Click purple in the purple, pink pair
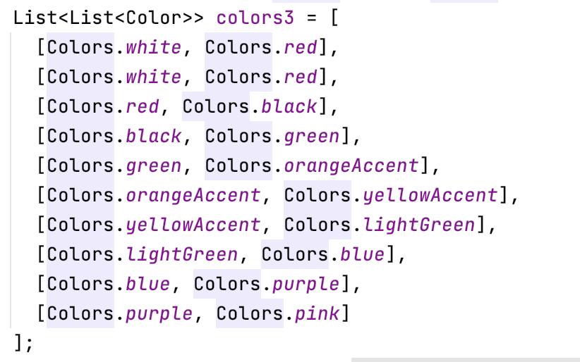 click(159, 314)
